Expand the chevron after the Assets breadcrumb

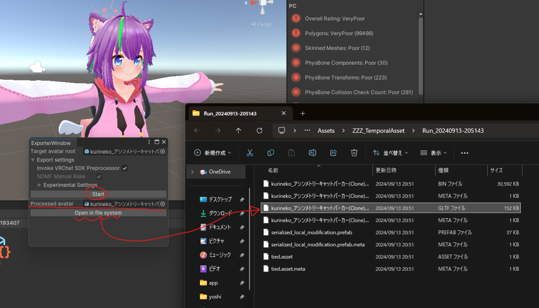click(343, 130)
